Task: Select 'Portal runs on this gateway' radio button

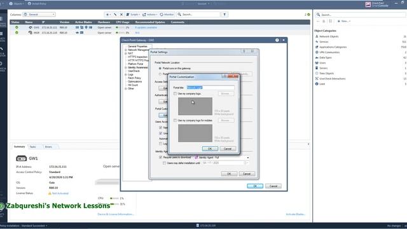Action: point(160,68)
